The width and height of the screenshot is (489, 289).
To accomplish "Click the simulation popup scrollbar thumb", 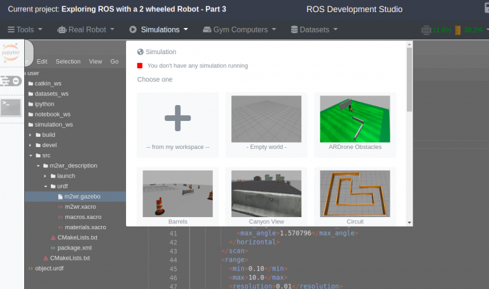I will coord(409,80).
